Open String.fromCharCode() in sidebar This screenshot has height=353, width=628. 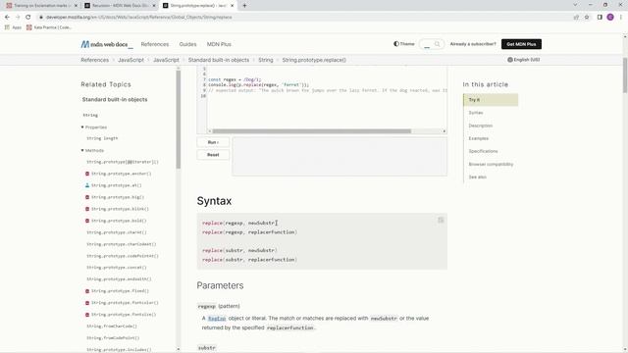112,327
